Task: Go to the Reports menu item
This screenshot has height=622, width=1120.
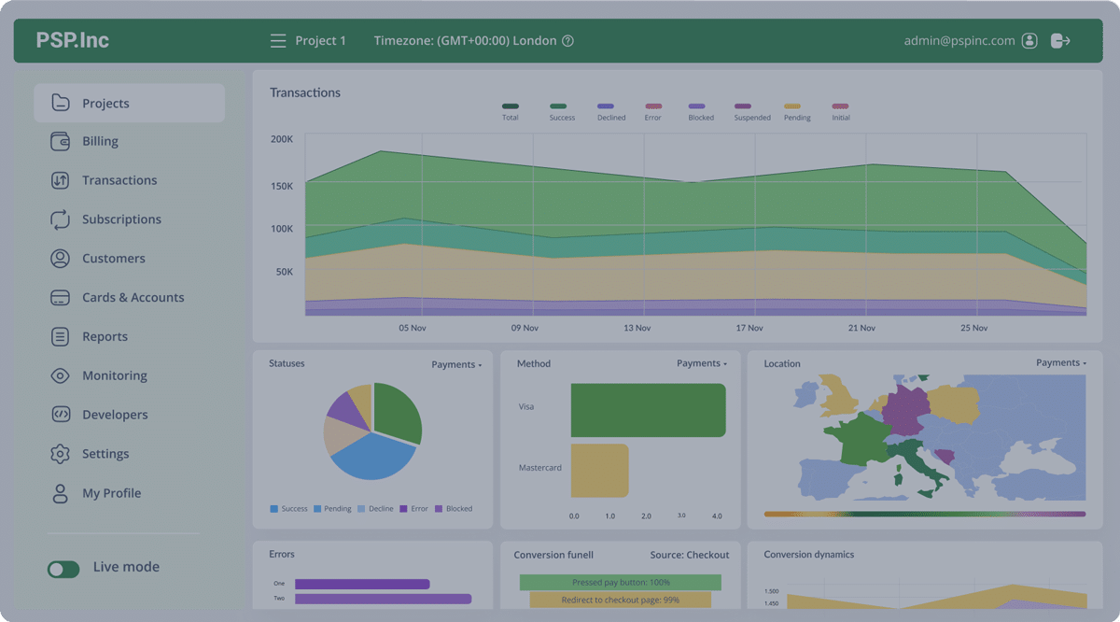Action: [105, 337]
